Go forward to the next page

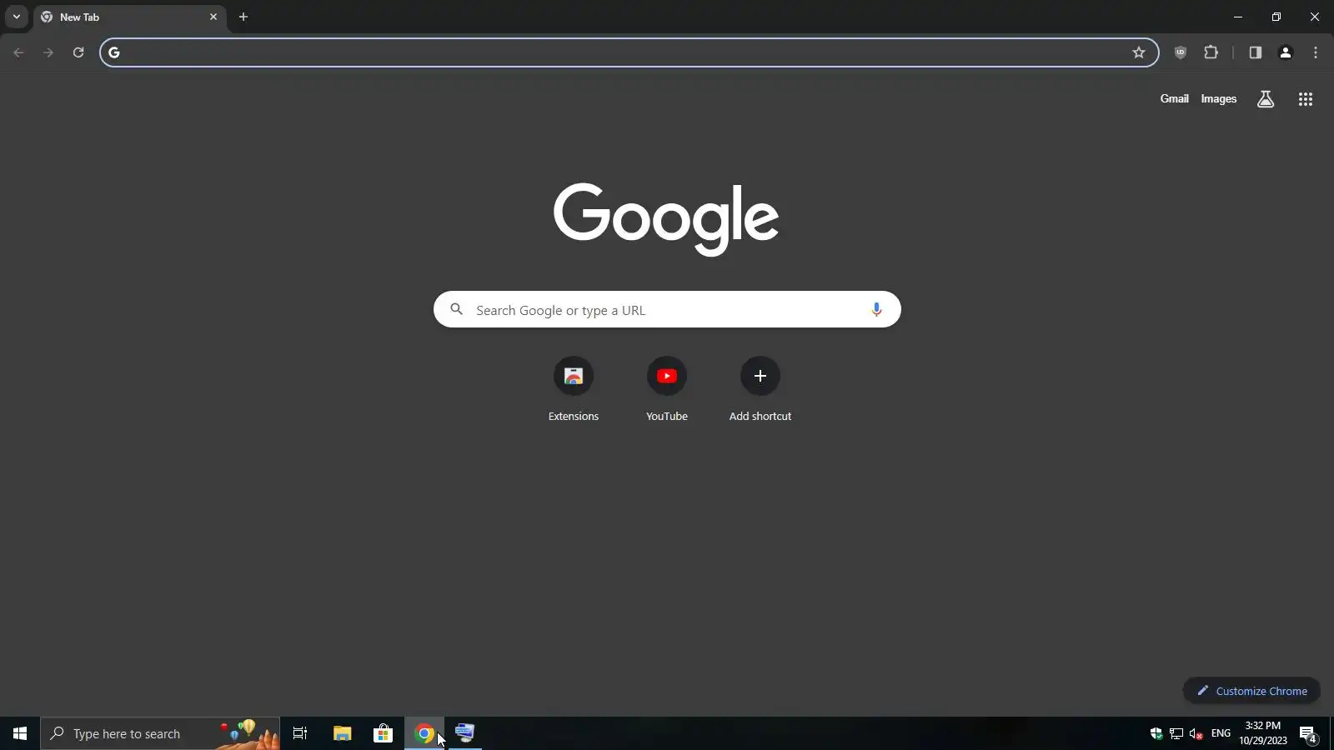tap(48, 52)
